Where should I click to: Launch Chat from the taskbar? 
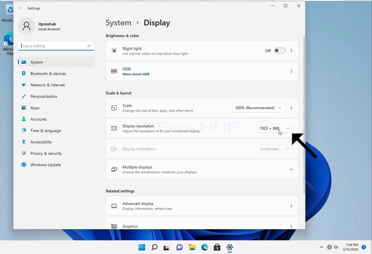[x=179, y=247]
